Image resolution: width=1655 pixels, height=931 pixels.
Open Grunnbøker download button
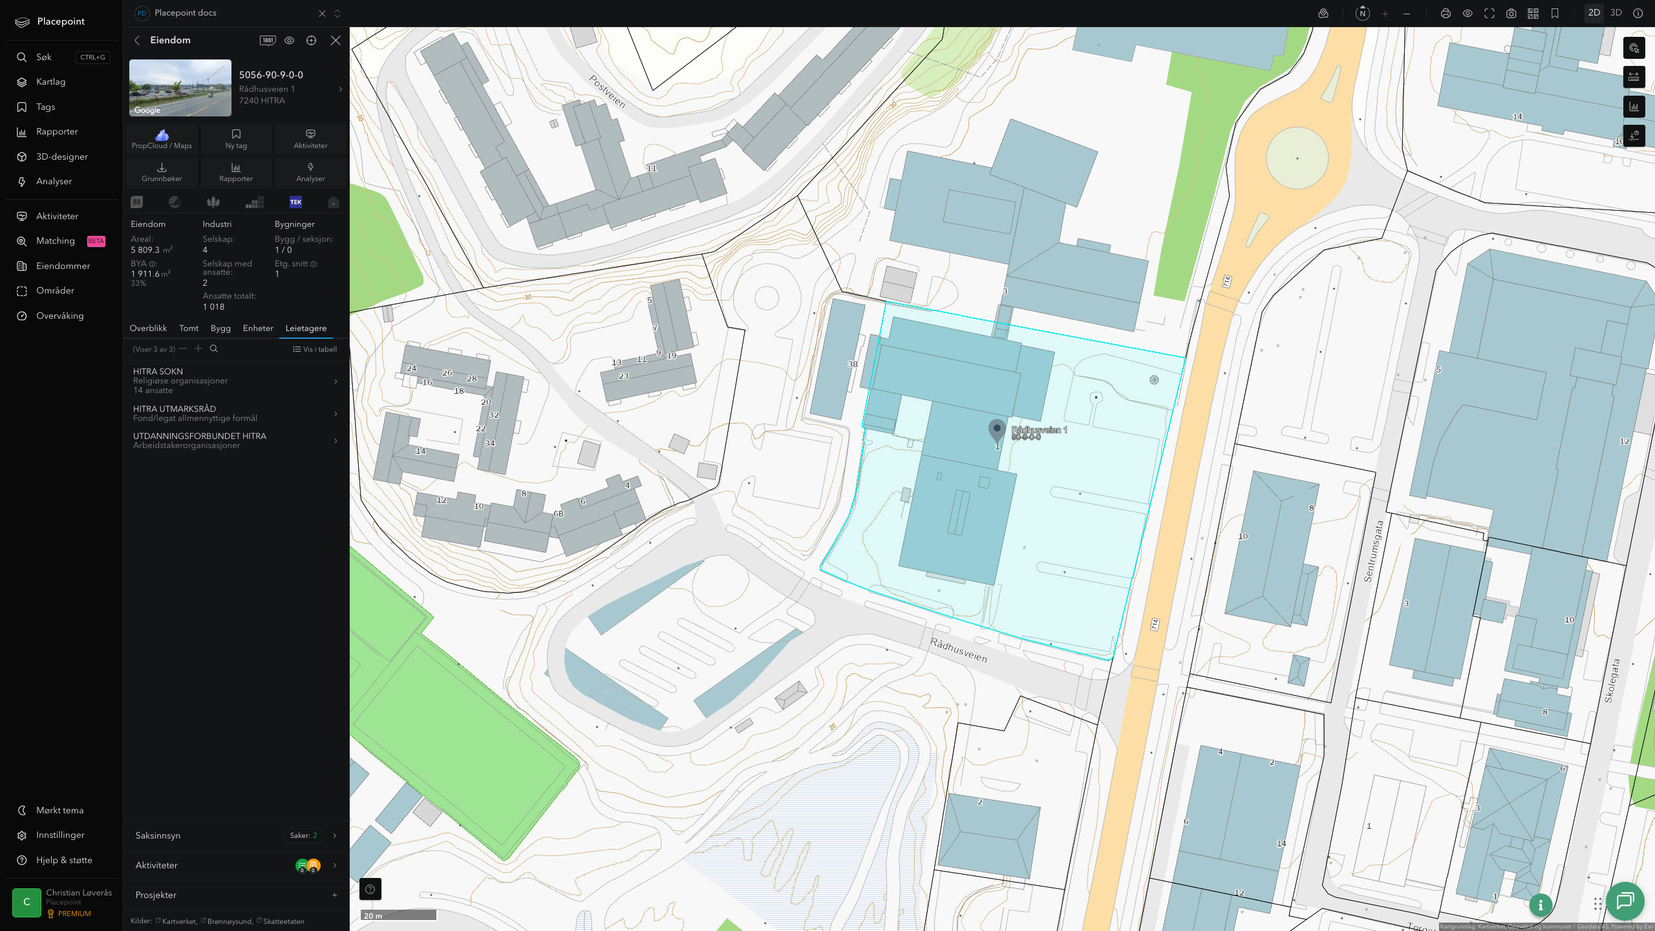tap(162, 172)
